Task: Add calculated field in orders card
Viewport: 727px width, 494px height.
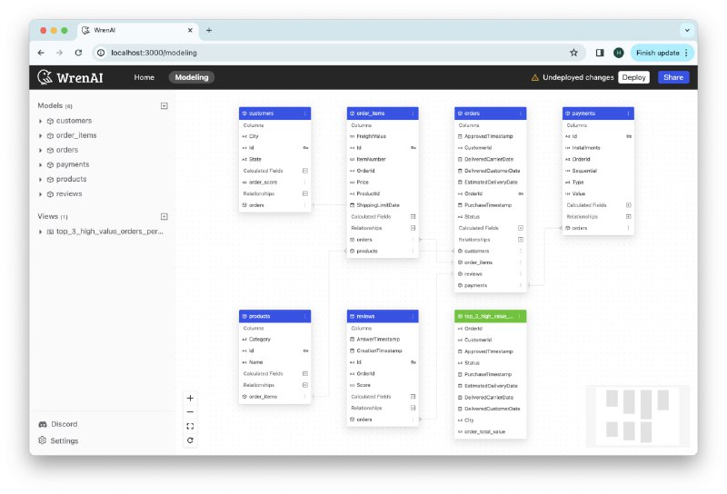Action: 521,228
